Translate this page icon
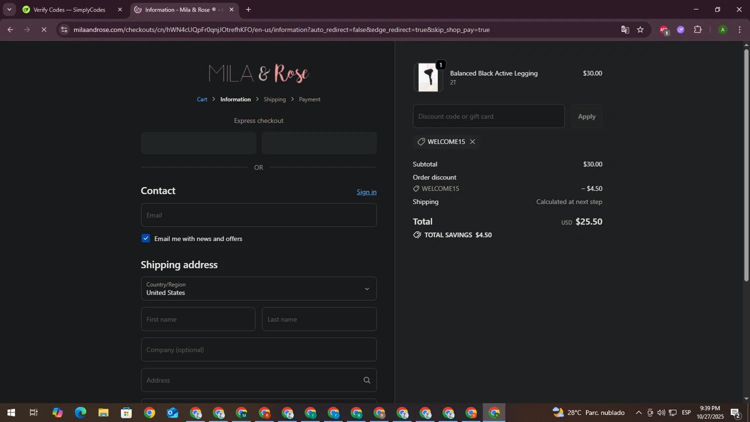This screenshot has height=422, width=750. click(x=625, y=29)
